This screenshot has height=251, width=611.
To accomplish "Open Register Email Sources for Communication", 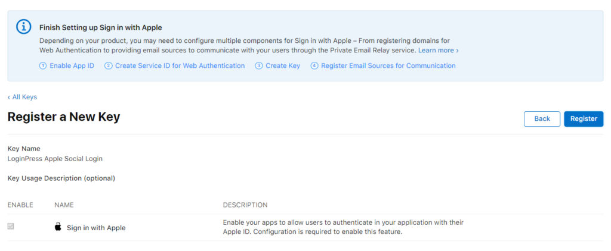I will point(383,65).
